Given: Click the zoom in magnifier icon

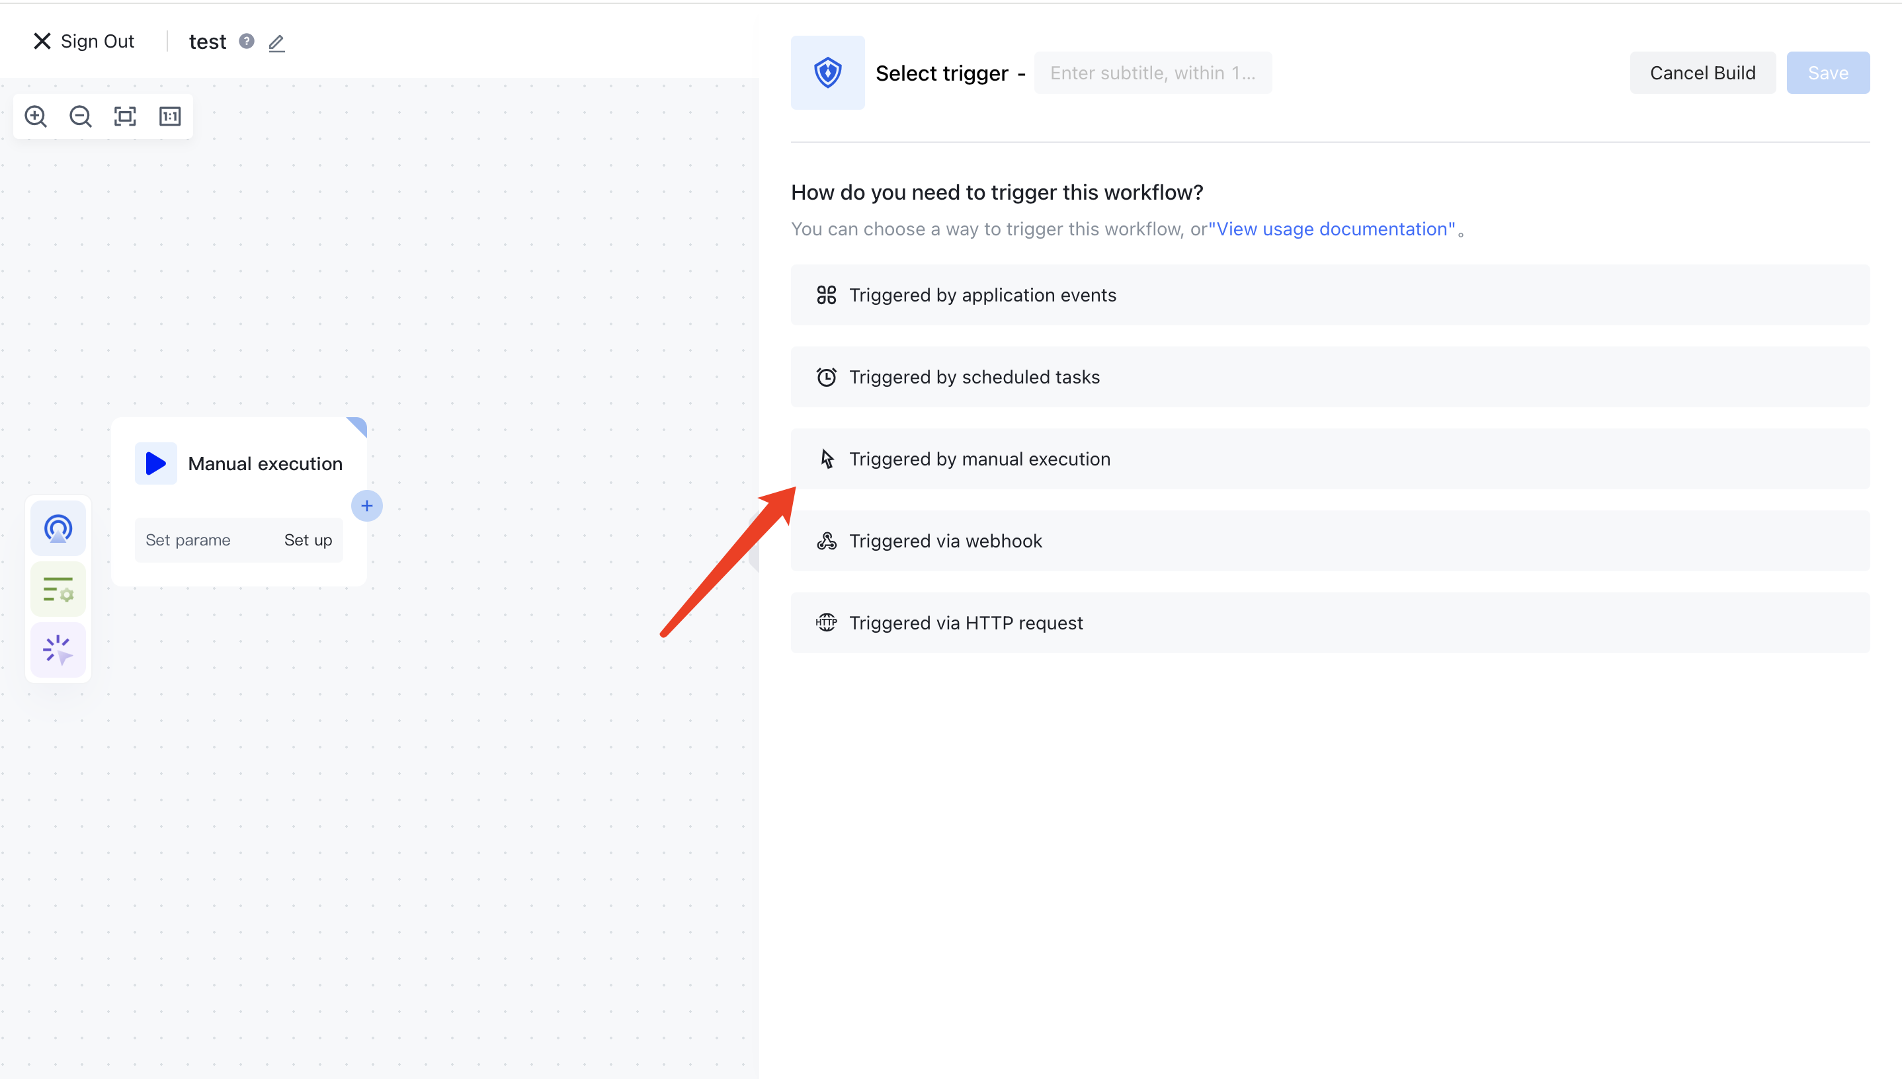Looking at the screenshot, I should (36, 116).
